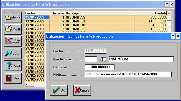This screenshot has width=181, height=101.
Task: Select the INSUMO DD row
Action: (96, 25)
